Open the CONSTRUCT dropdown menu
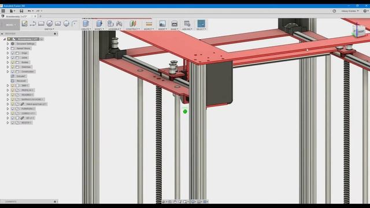The width and height of the screenshot is (370, 208). tap(133, 29)
